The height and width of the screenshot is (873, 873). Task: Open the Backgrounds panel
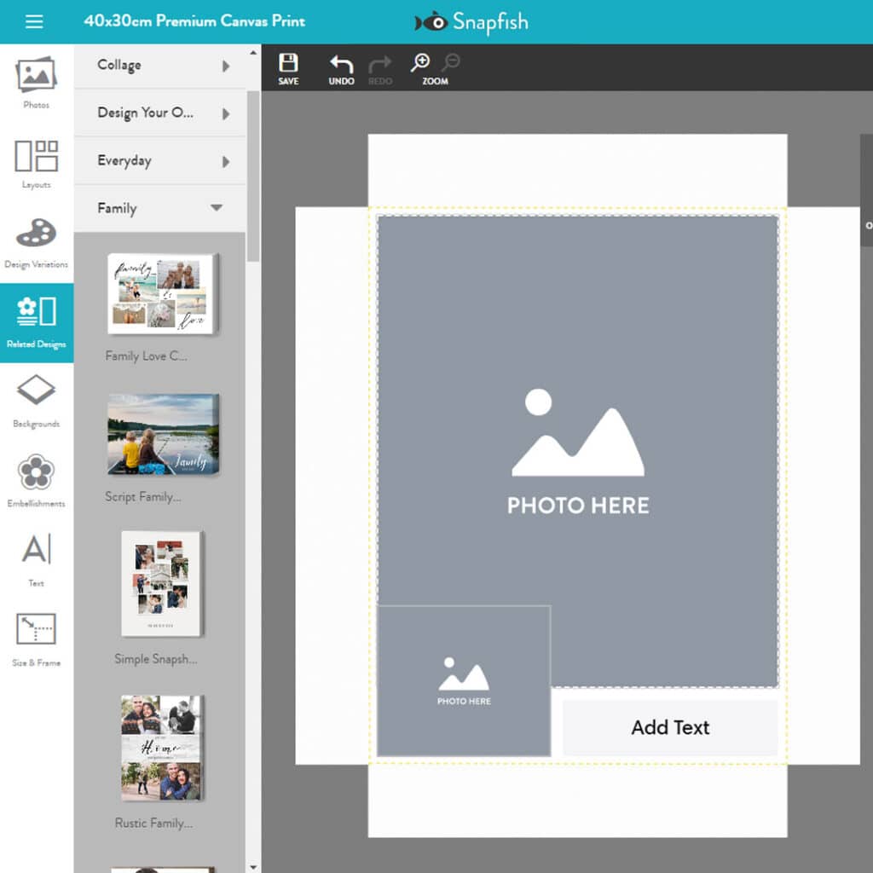click(x=36, y=401)
